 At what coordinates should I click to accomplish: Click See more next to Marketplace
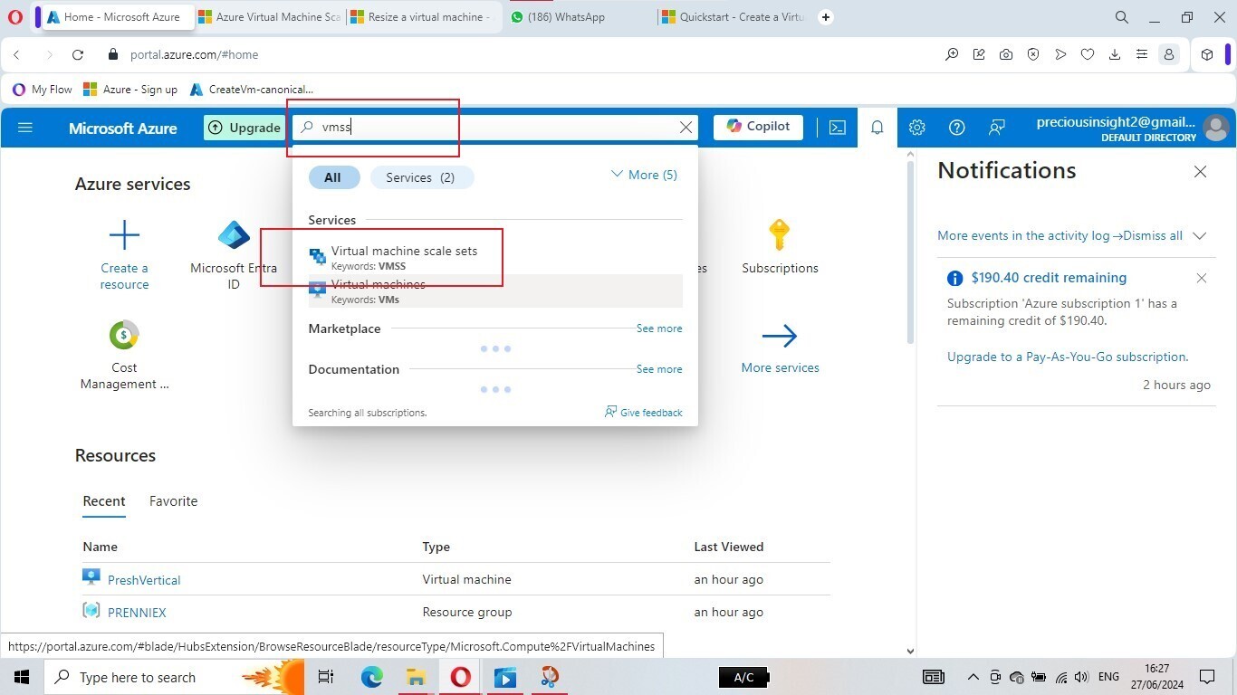(659, 328)
